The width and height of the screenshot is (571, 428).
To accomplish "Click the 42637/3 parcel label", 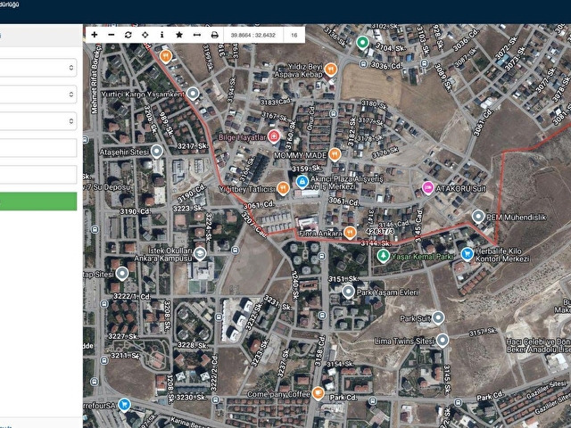I will (x=379, y=232).
